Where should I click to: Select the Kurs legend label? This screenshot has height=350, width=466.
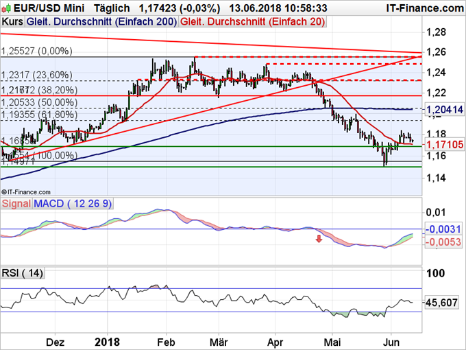point(12,22)
